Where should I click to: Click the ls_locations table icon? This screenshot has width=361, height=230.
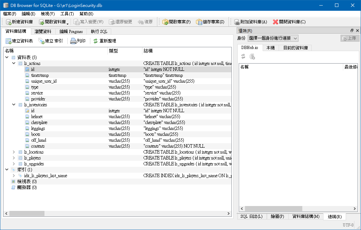tap(20, 152)
